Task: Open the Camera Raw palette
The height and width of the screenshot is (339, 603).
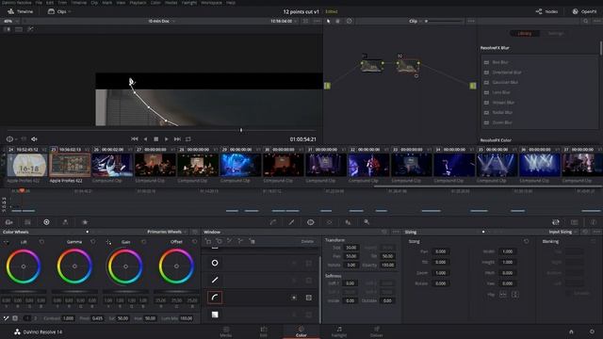Action: tap(8, 222)
